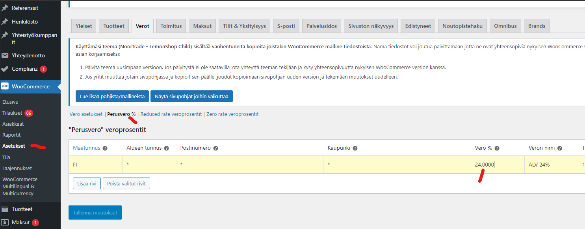The image size is (585, 229).
Task: Open the Maksut settings tab
Action: coord(202,26)
